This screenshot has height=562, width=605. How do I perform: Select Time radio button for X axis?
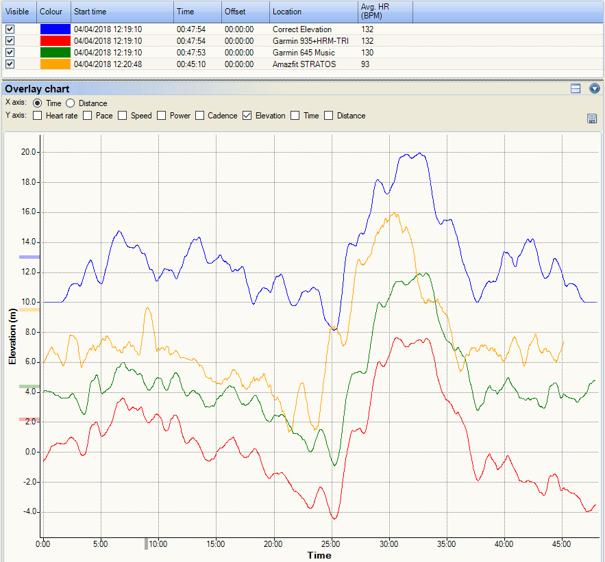click(37, 103)
